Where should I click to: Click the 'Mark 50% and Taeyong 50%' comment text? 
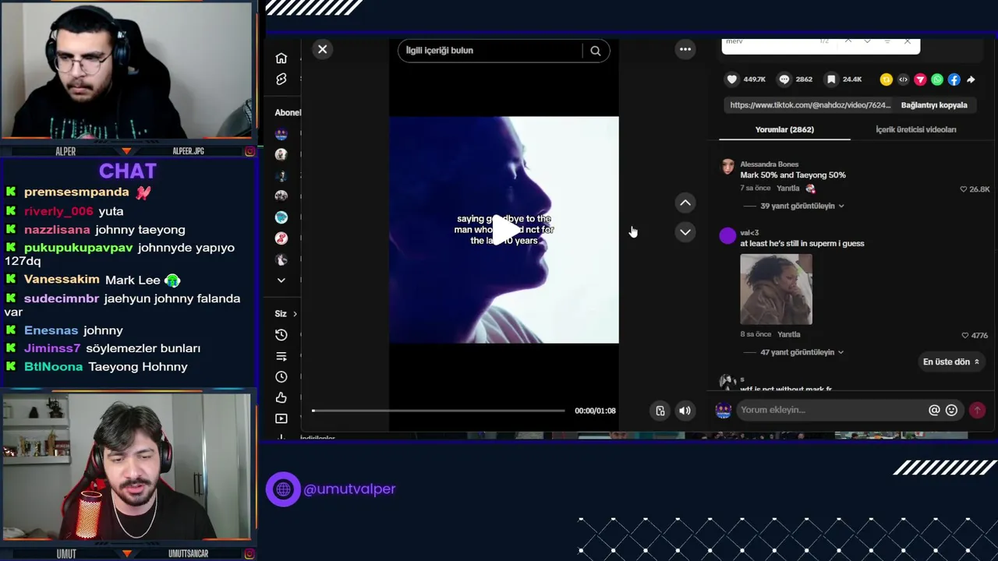pos(792,175)
